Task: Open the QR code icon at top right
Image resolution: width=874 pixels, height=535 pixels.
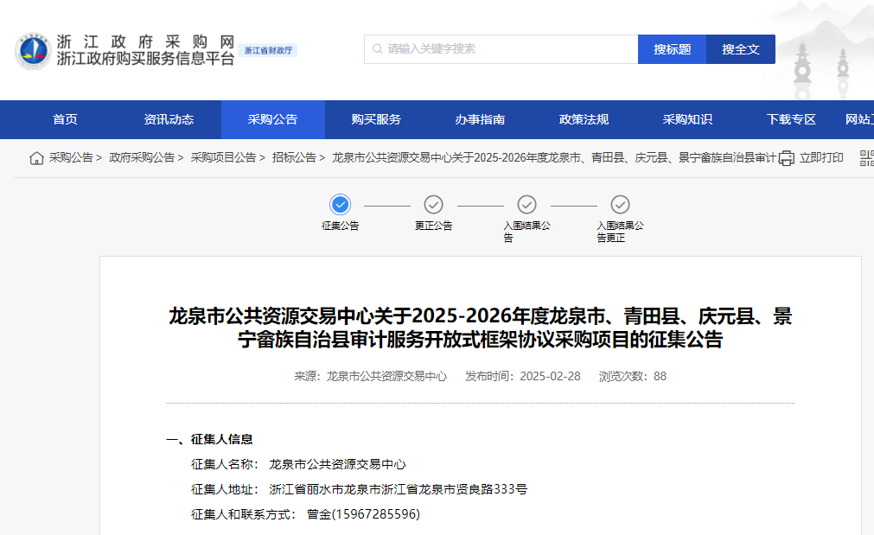Action: 868,159
